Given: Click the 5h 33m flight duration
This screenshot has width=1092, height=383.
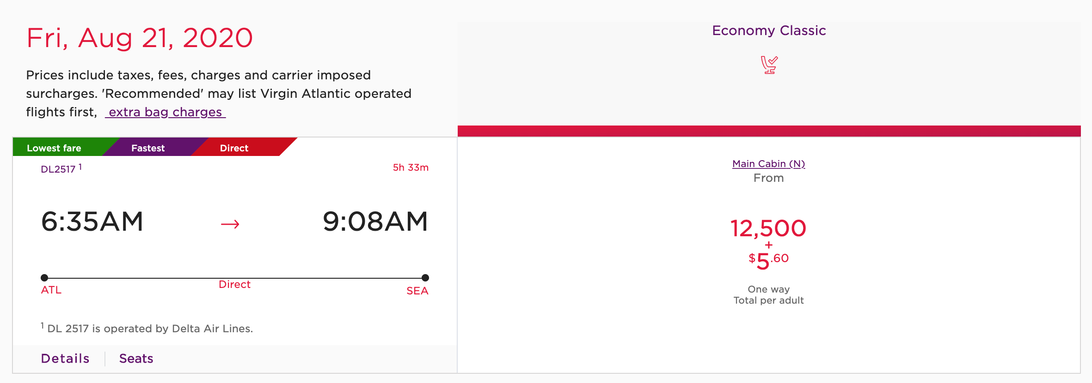Looking at the screenshot, I should coord(411,168).
